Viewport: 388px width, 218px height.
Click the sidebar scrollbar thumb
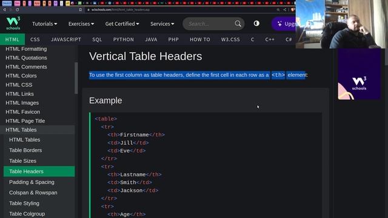coord(76,78)
